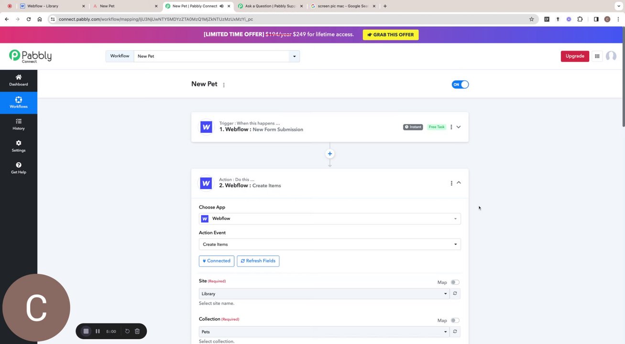Click the "Select site name." hint
This screenshot has width=625, height=344.
point(217,303)
